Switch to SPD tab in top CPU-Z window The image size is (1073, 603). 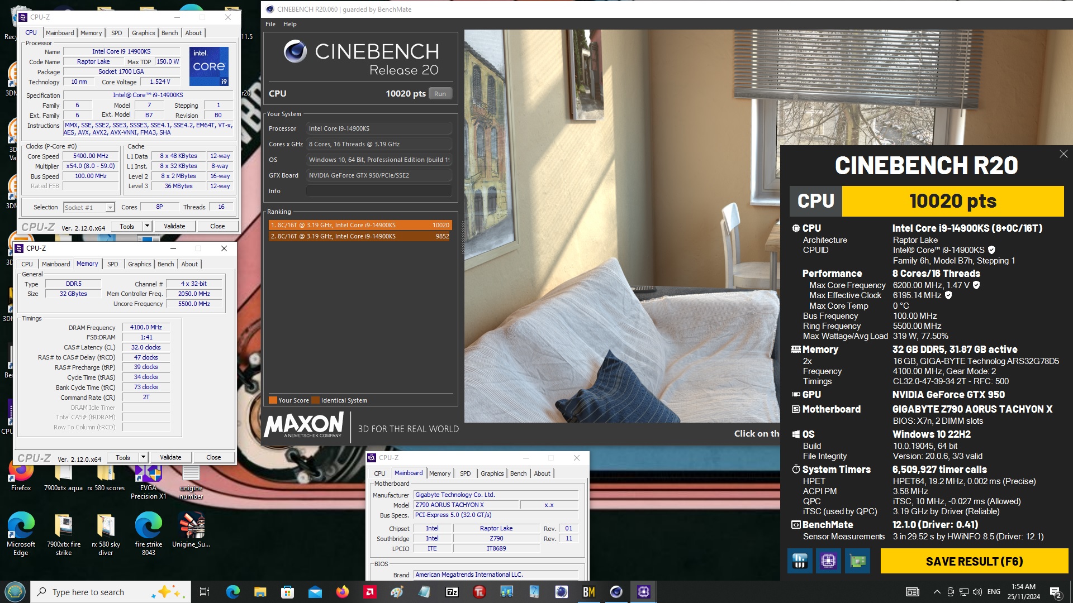(116, 33)
